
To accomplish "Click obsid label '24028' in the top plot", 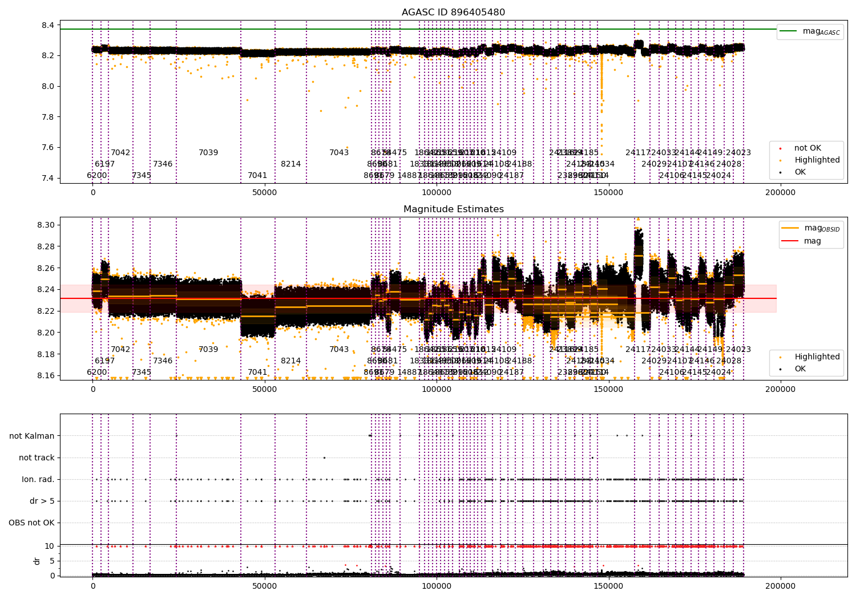I will click(x=729, y=164).
